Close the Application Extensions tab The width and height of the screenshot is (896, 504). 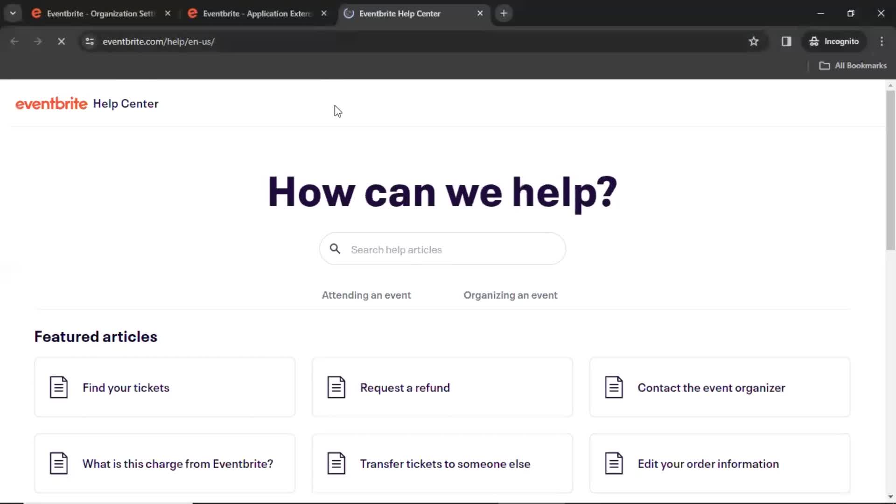click(324, 14)
